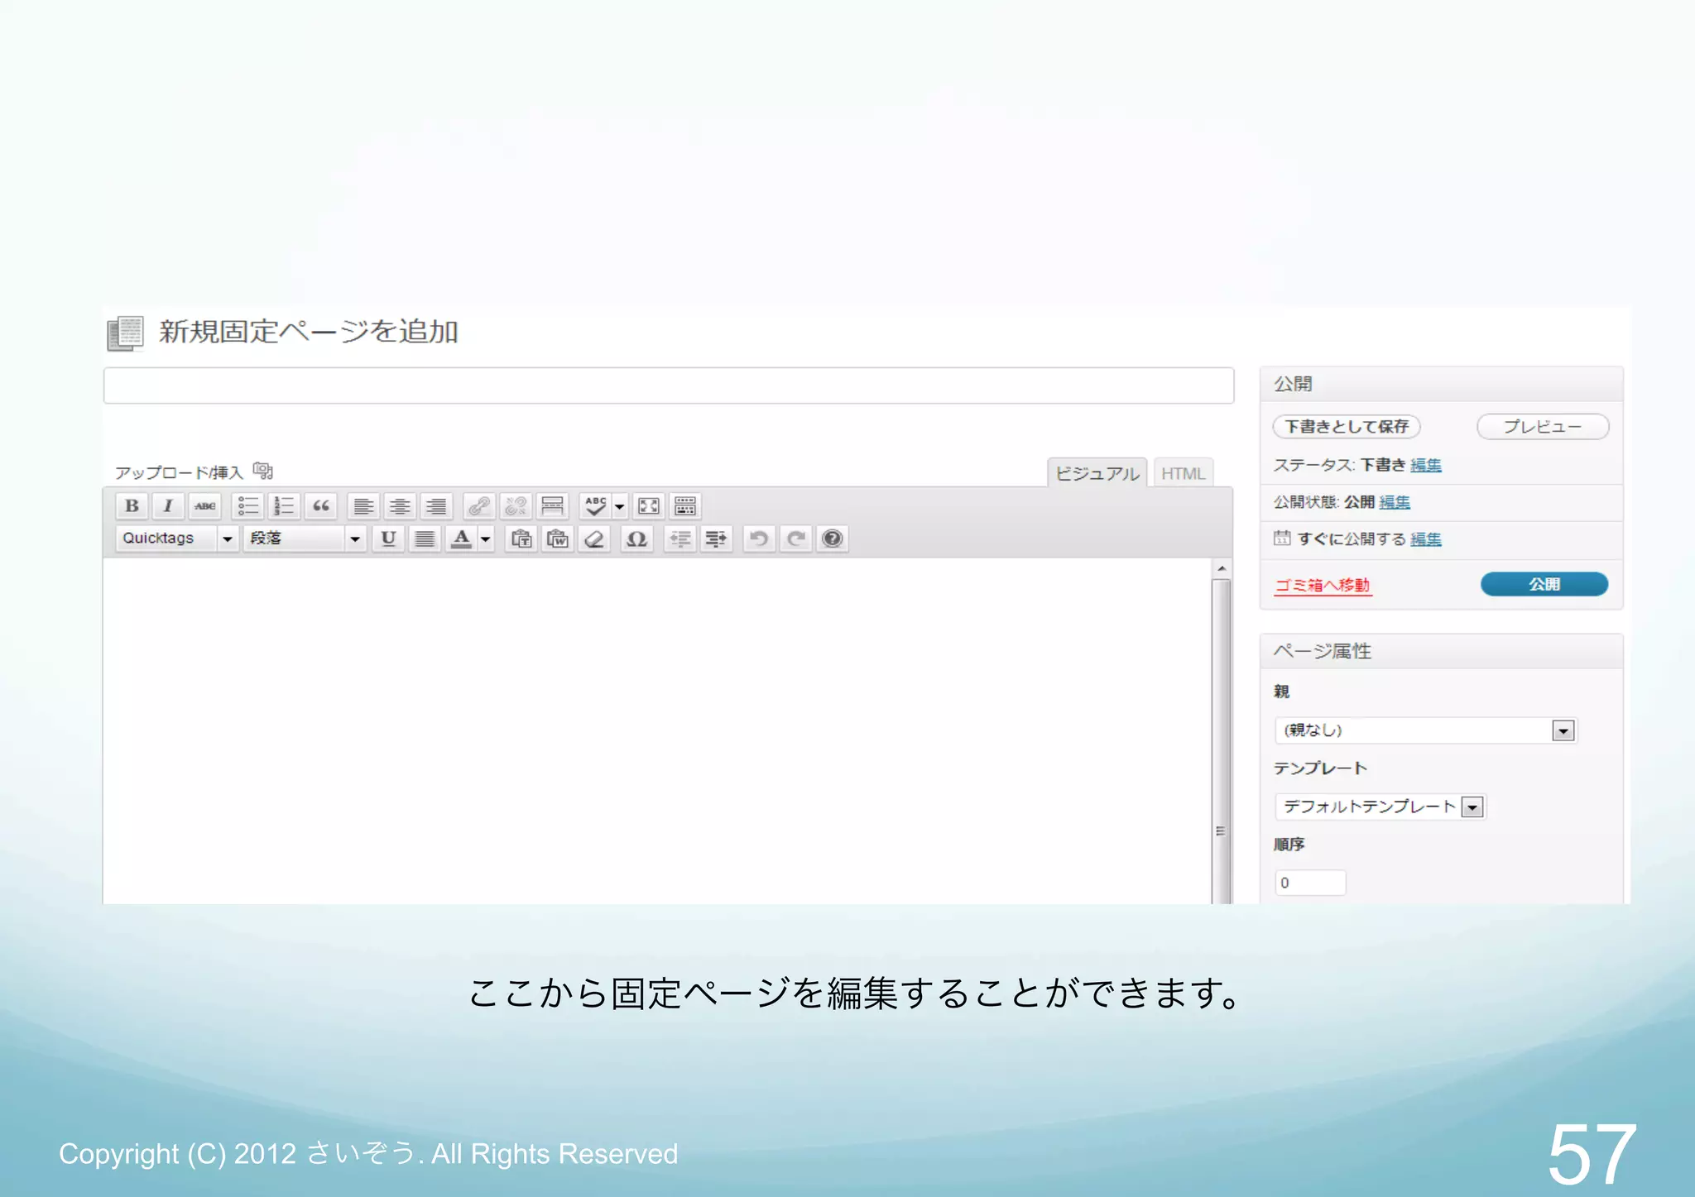Click the ページ属性 panel header
Image resolution: width=1695 pixels, height=1197 pixels.
pos(1442,651)
